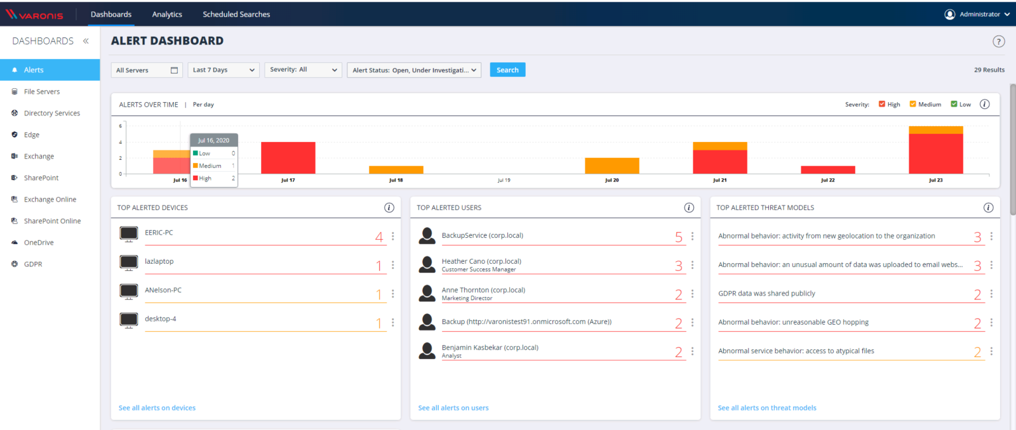The height and width of the screenshot is (430, 1016).
Task: Click the Alerts bell icon
Action: 15,70
